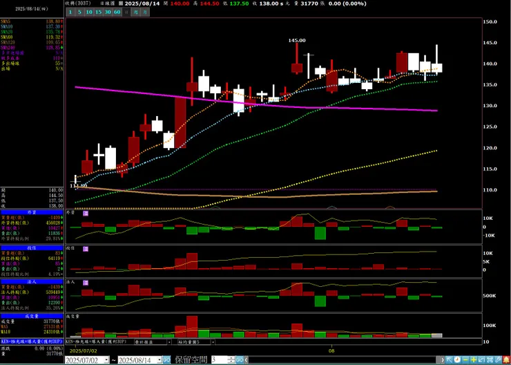Viewport: 511px width, 365px height.
Task: Click the 150.0 price axis label
Action: [490, 22]
